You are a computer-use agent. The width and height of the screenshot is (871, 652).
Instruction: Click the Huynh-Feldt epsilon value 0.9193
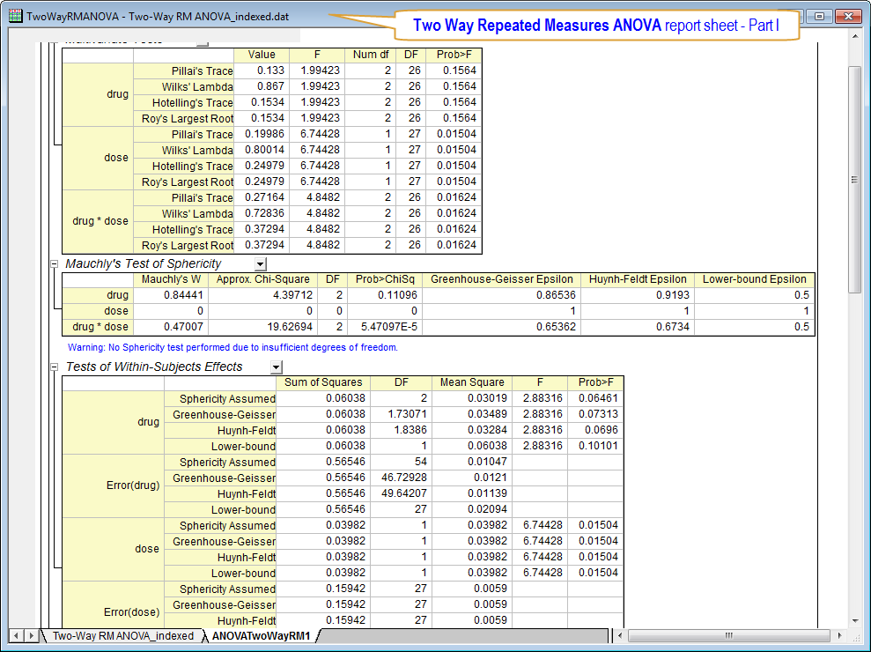673,295
